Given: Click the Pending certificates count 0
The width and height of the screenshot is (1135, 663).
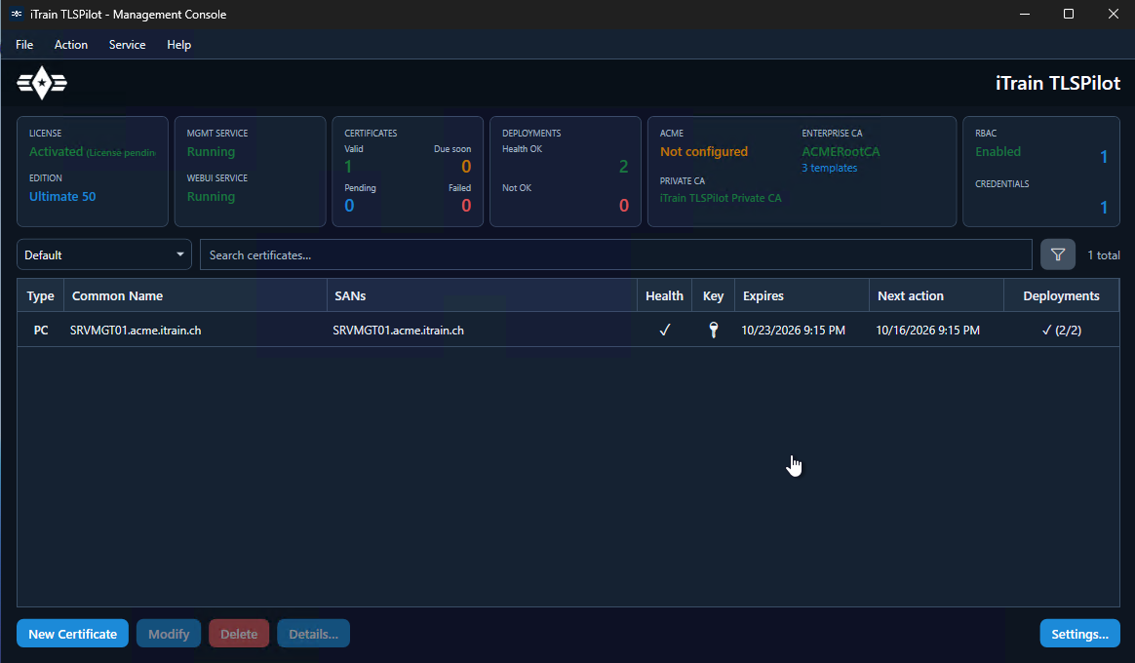Looking at the screenshot, I should point(349,206).
